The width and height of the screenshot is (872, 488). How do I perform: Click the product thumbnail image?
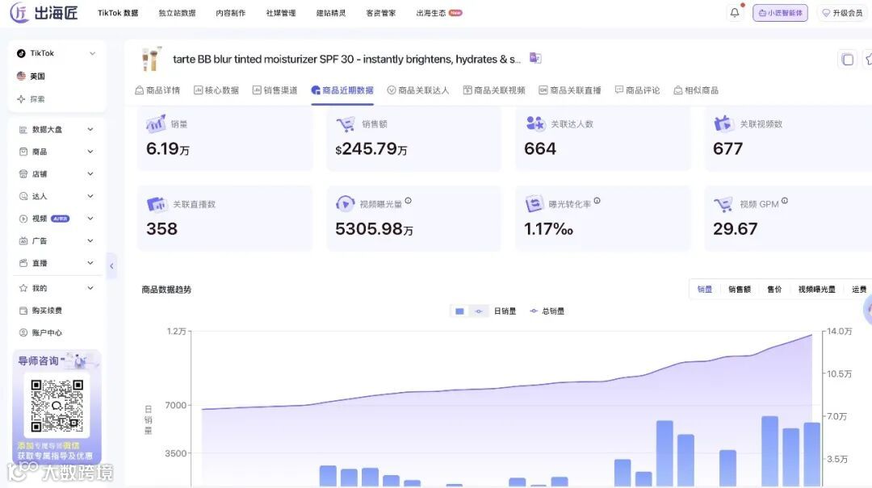(151, 59)
